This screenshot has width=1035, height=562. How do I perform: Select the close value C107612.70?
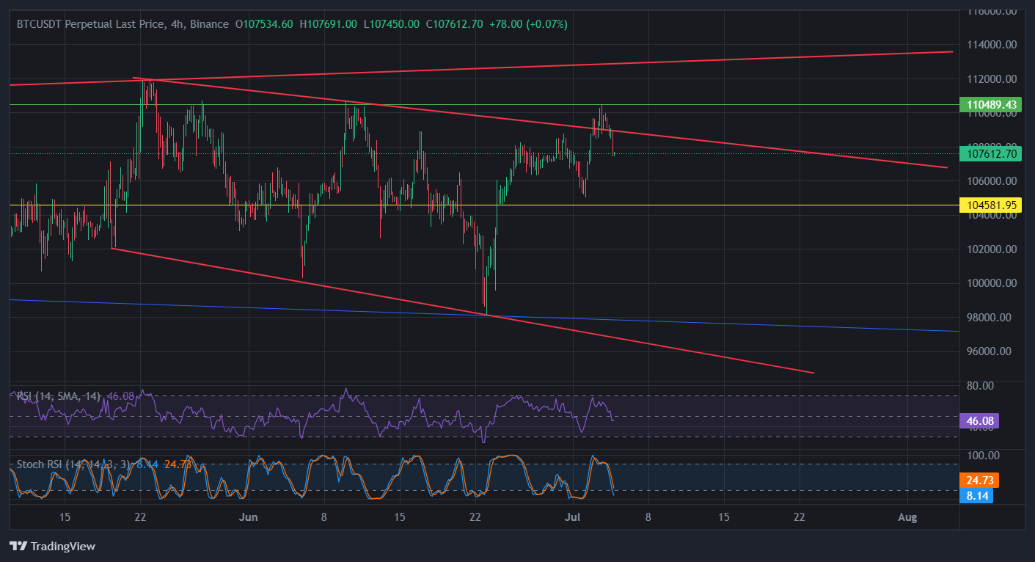pyautogui.click(x=453, y=23)
